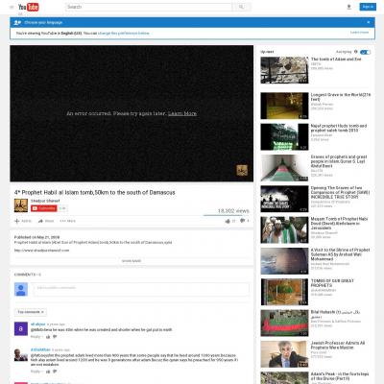The height and width of the screenshot is (384, 384).
Task: Click the channel watermark in video player
Action: pos(242,170)
